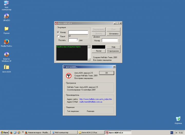
Task: Switch to Анти-АОН 2.5 Rus taskbar item
Action: pyautogui.click(x=91, y=132)
